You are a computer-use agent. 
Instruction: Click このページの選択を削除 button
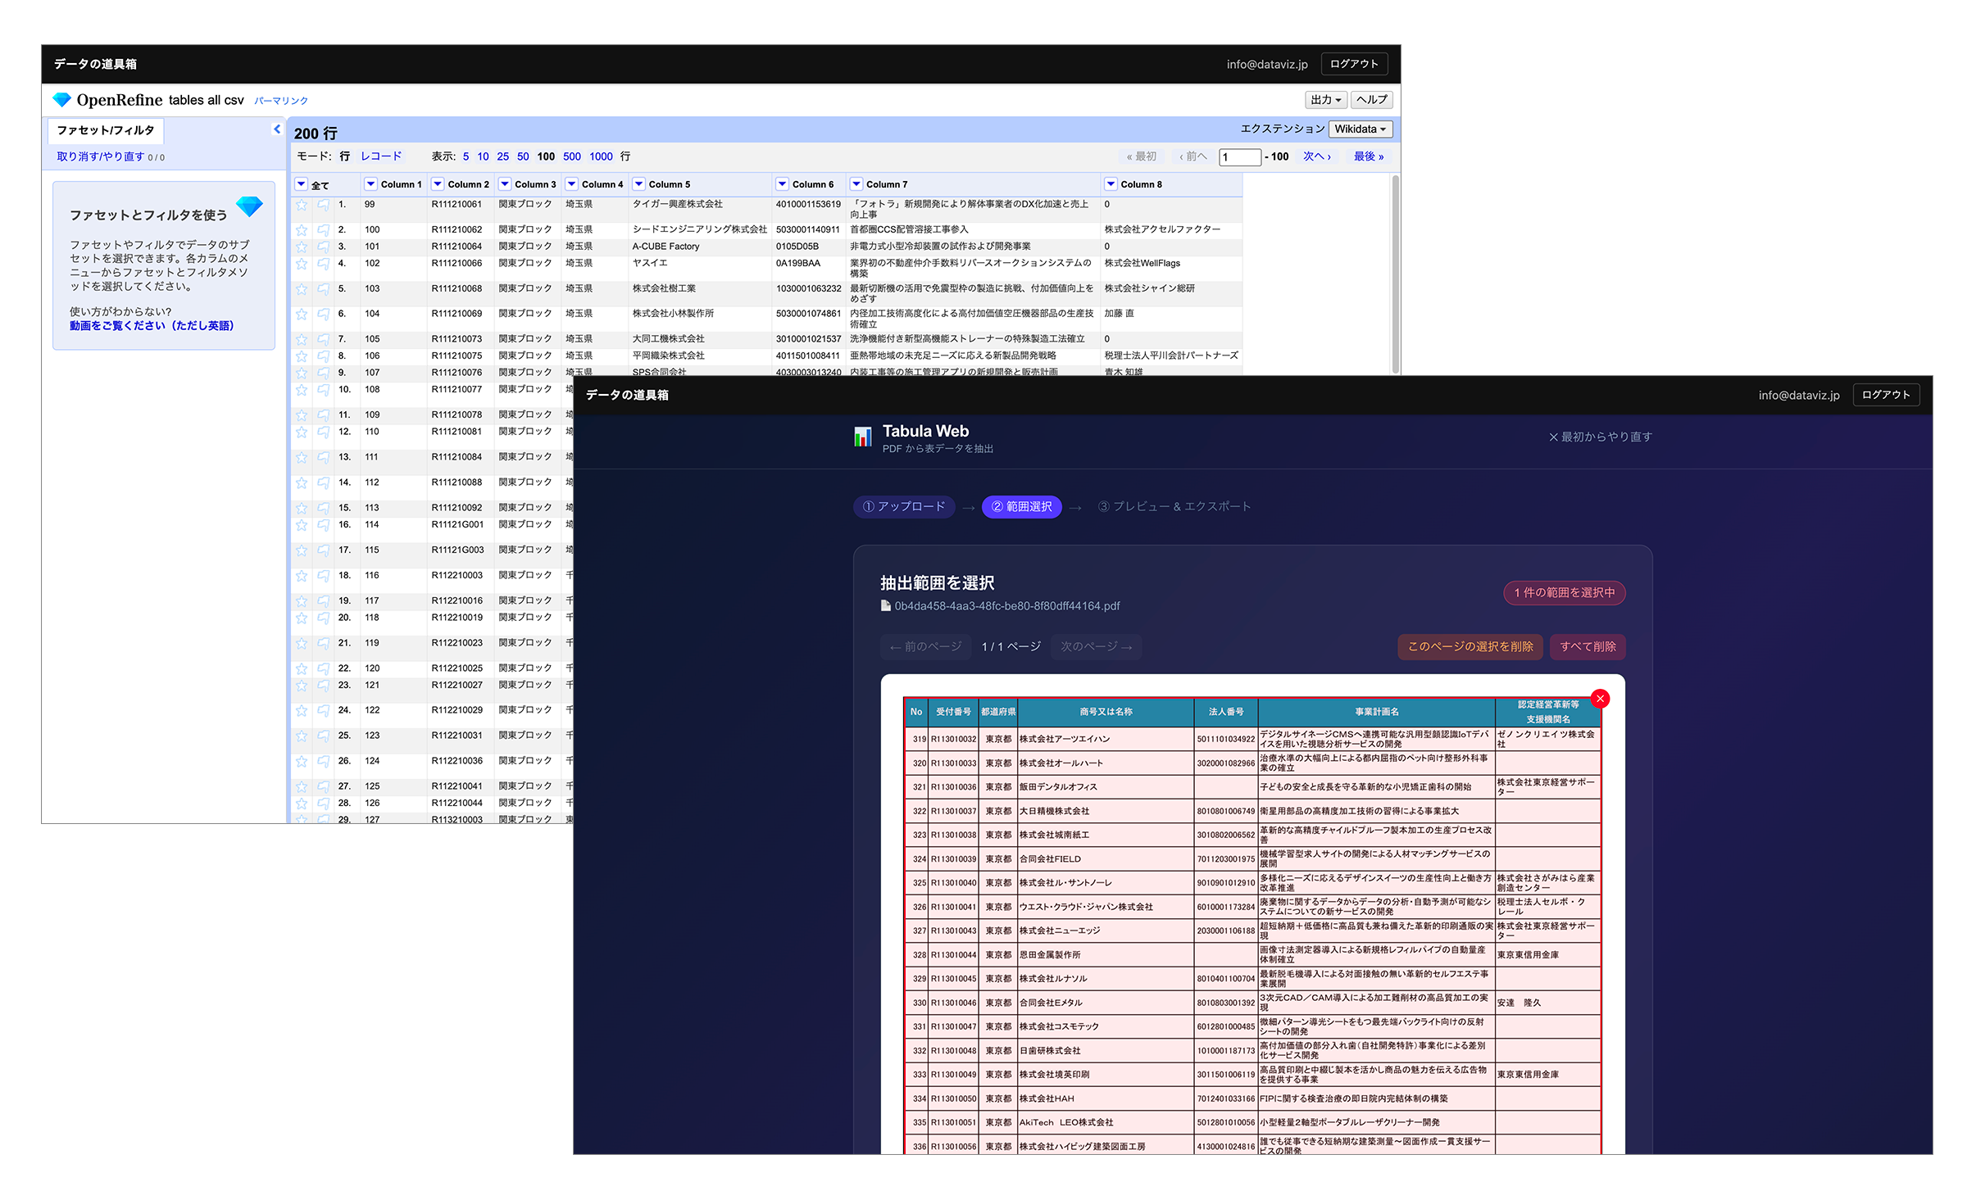coord(1470,646)
